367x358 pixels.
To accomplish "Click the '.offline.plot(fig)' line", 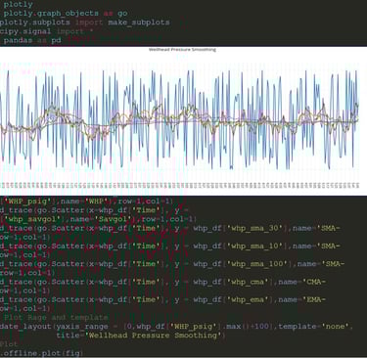I will (x=42, y=353).
